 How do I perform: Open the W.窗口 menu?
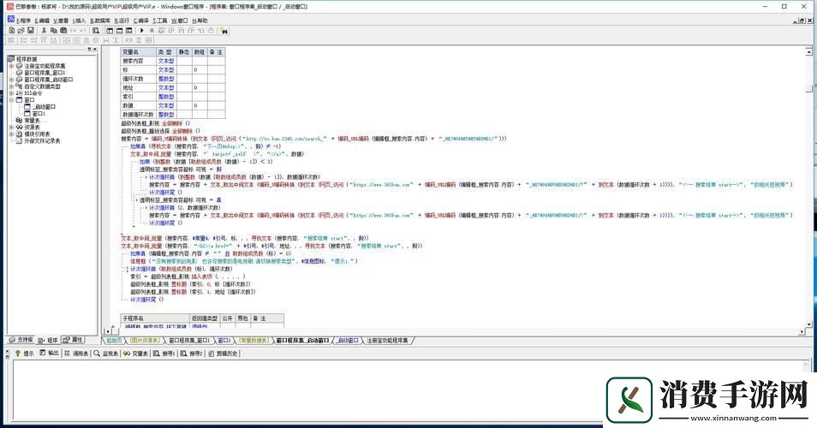180,21
